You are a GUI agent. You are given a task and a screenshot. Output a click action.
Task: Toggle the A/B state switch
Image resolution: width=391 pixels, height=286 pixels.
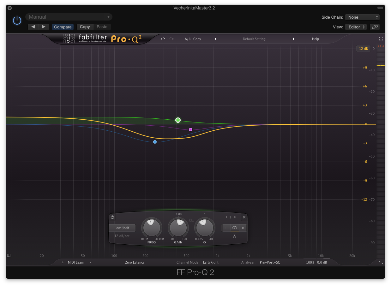point(188,39)
